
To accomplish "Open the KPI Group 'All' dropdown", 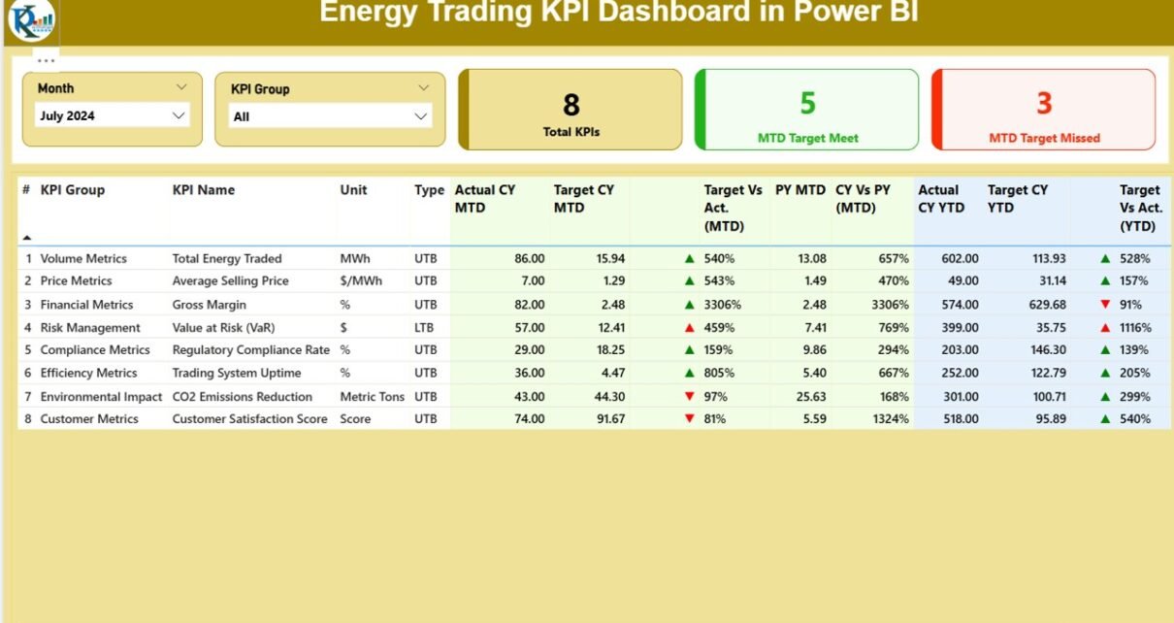I will (x=420, y=116).
